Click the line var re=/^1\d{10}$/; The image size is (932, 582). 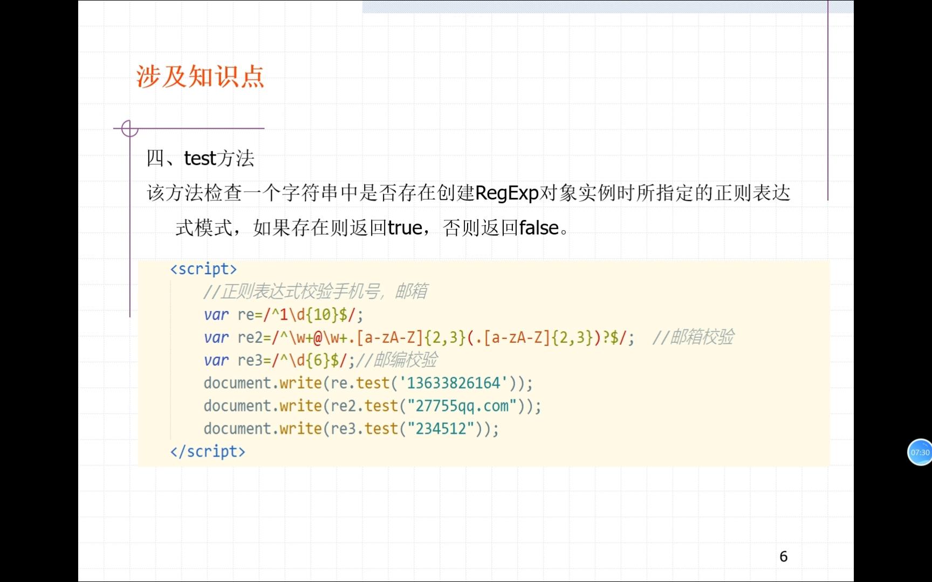[x=284, y=315]
